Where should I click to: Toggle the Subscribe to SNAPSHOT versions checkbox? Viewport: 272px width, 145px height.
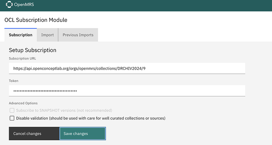12,110
